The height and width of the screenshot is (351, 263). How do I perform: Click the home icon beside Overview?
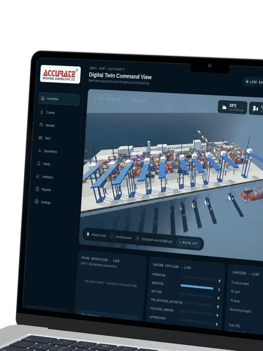pyautogui.click(x=43, y=98)
